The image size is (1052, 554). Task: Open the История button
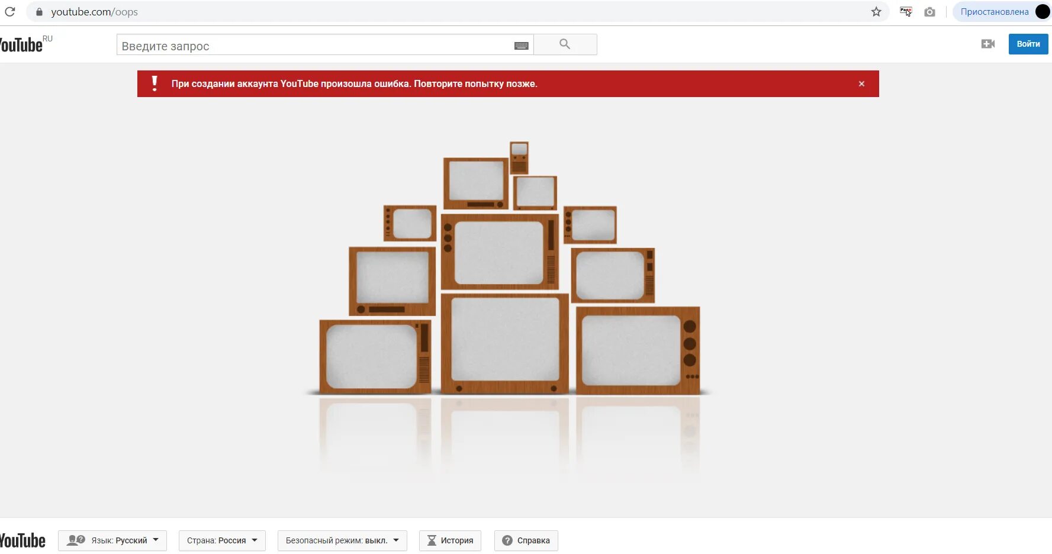tap(450, 540)
